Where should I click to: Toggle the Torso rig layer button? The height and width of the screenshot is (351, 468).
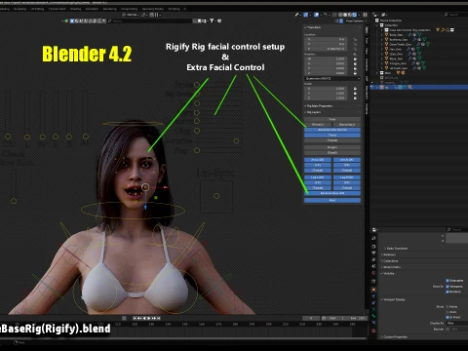(x=332, y=135)
